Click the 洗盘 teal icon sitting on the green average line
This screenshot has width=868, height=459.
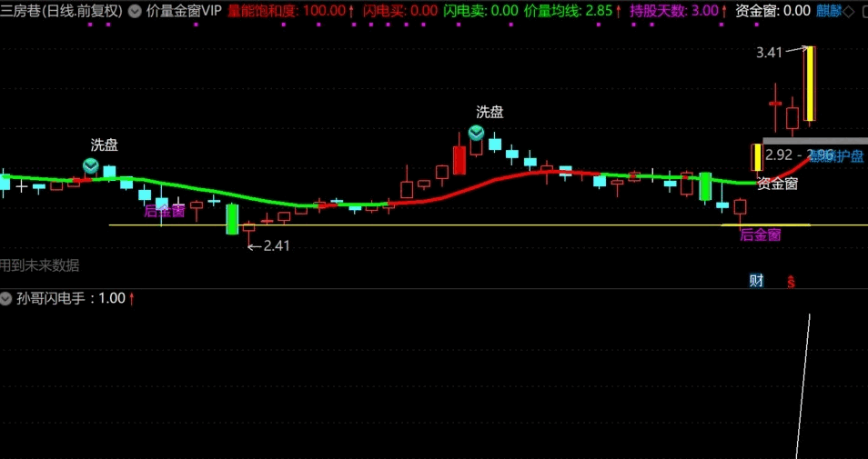91,166
